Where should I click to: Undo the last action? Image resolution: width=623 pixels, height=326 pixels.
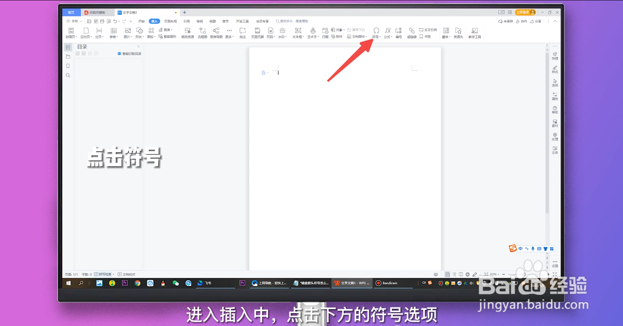pos(115,21)
